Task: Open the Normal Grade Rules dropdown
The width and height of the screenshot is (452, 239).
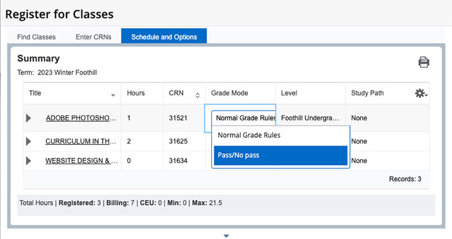Action: click(x=243, y=118)
